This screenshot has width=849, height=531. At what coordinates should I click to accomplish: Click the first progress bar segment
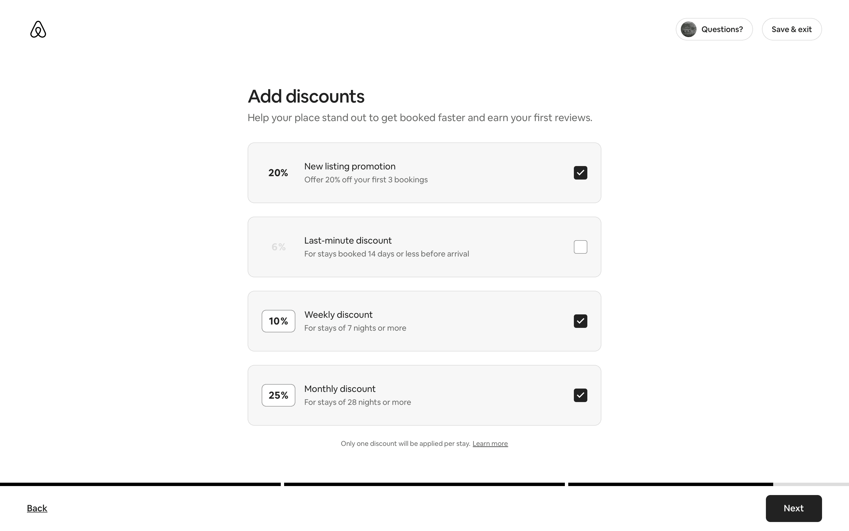coord(140,484)
